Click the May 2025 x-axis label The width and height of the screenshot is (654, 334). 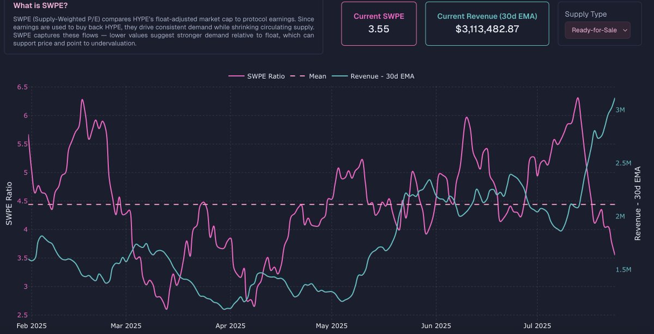332,326
